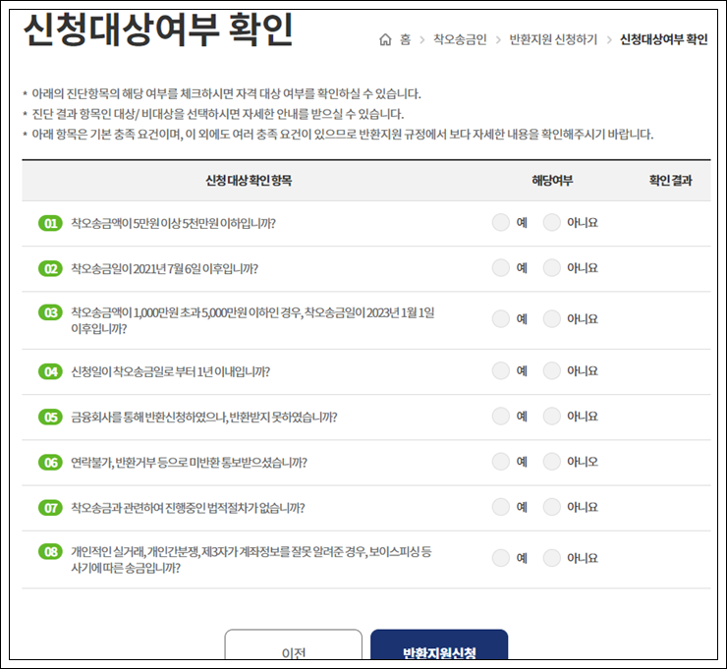
Task: Select 예 for question 07 법적절차
Action: pyautogui.click(x=501, y=507)
